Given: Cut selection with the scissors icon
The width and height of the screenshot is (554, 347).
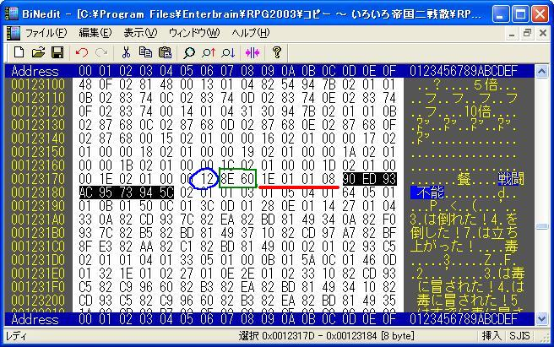Looking at the screenshot, I should [126, 52].
